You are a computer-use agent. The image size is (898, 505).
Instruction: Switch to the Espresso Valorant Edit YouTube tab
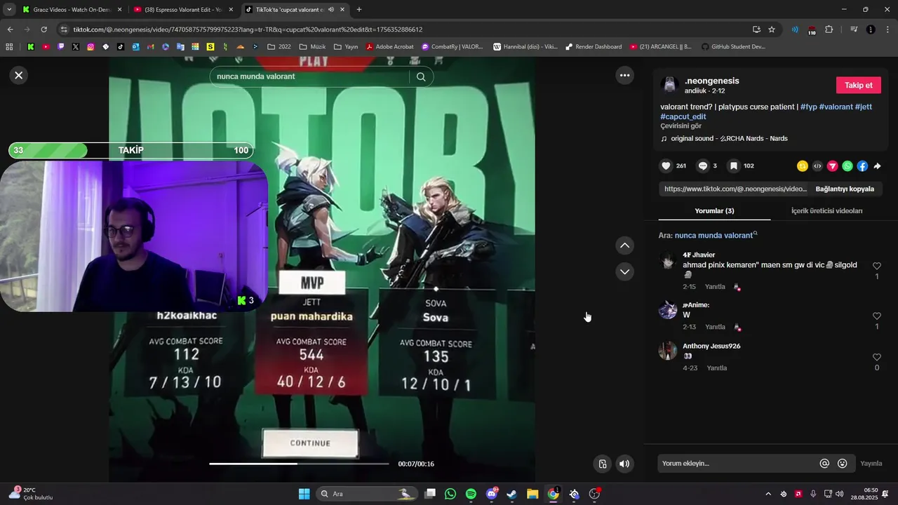(182, 10)
